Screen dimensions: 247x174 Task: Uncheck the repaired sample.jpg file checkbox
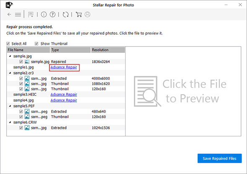(21, 61)
